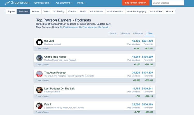Expand the More menu in navbar

click(81, 3)
